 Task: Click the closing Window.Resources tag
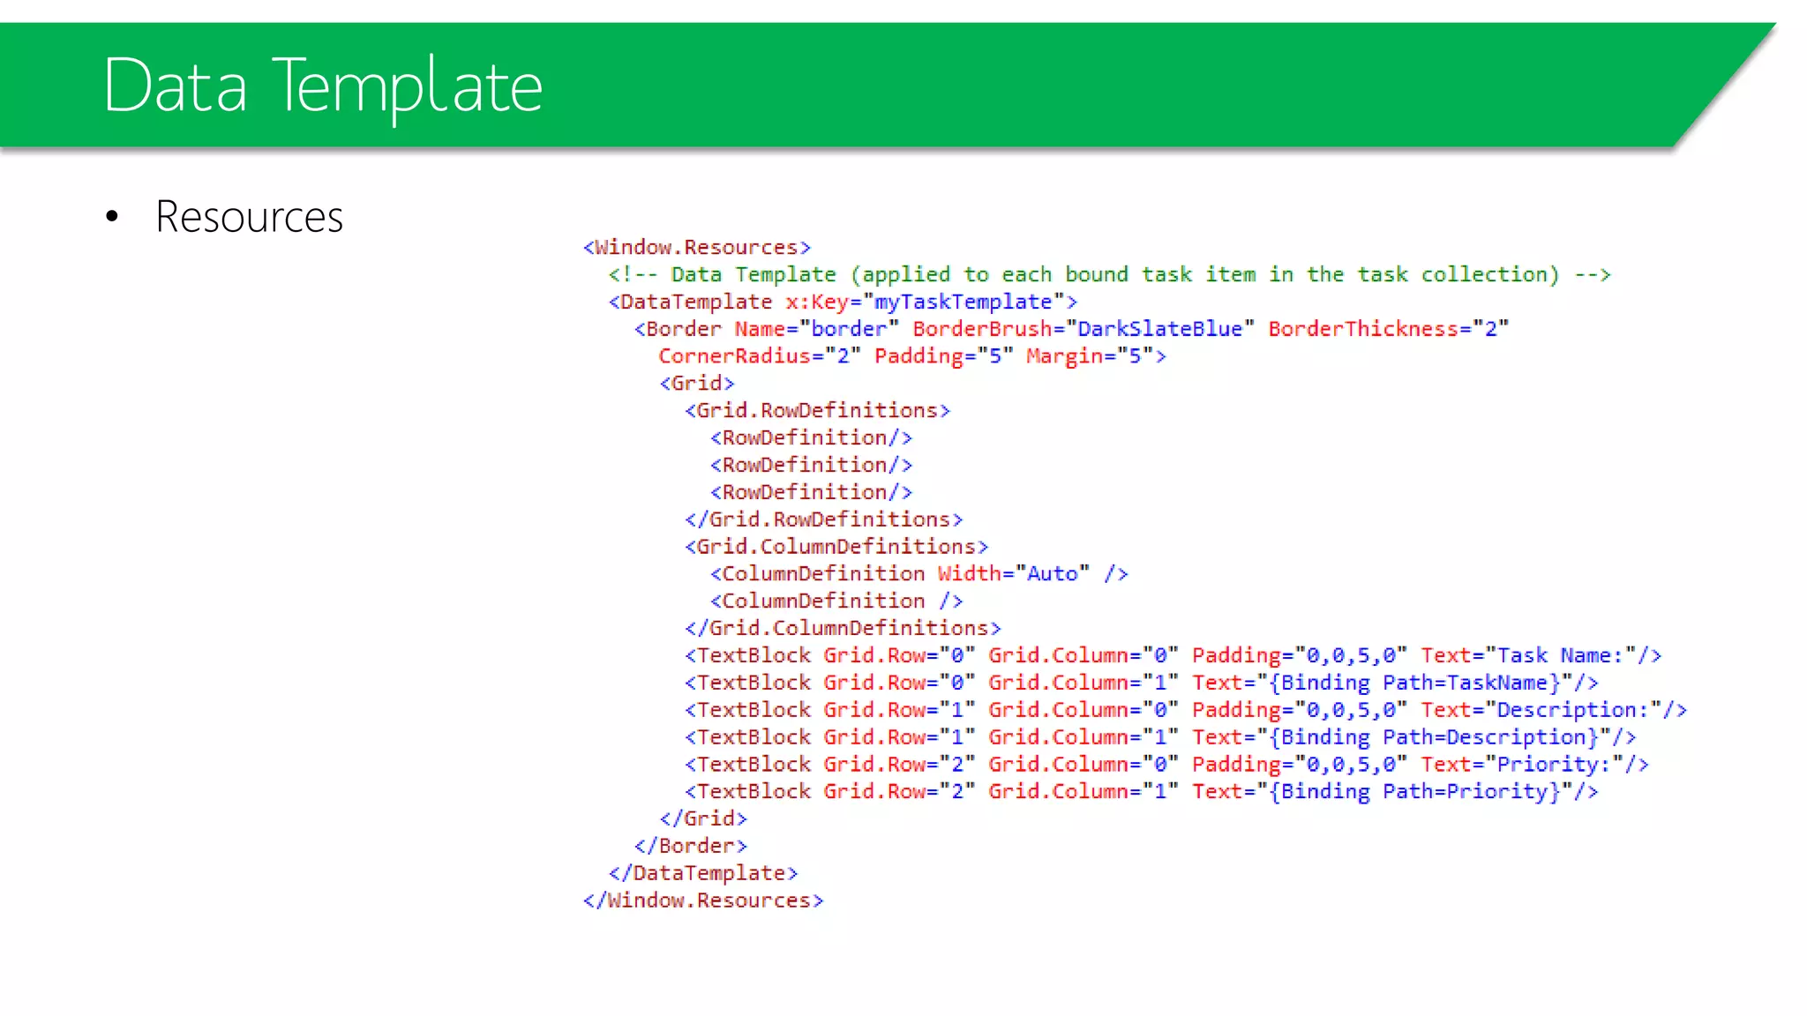coord(702,900)
